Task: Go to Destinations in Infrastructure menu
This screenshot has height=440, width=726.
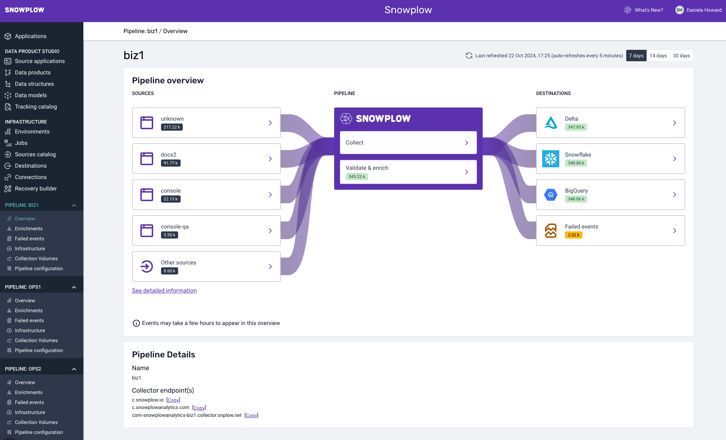Action: (31, 166)
